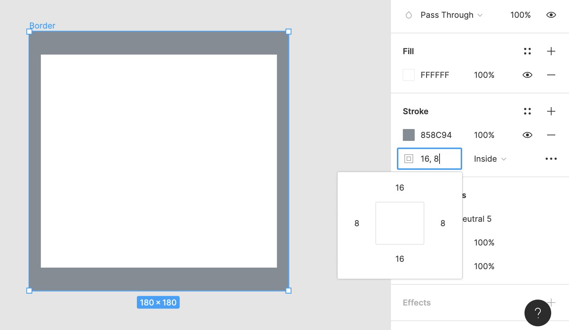The height and width of the screenshot is (330, 569).
Task: Click the 180 × 180 size badge
Action: click(158, 303)
